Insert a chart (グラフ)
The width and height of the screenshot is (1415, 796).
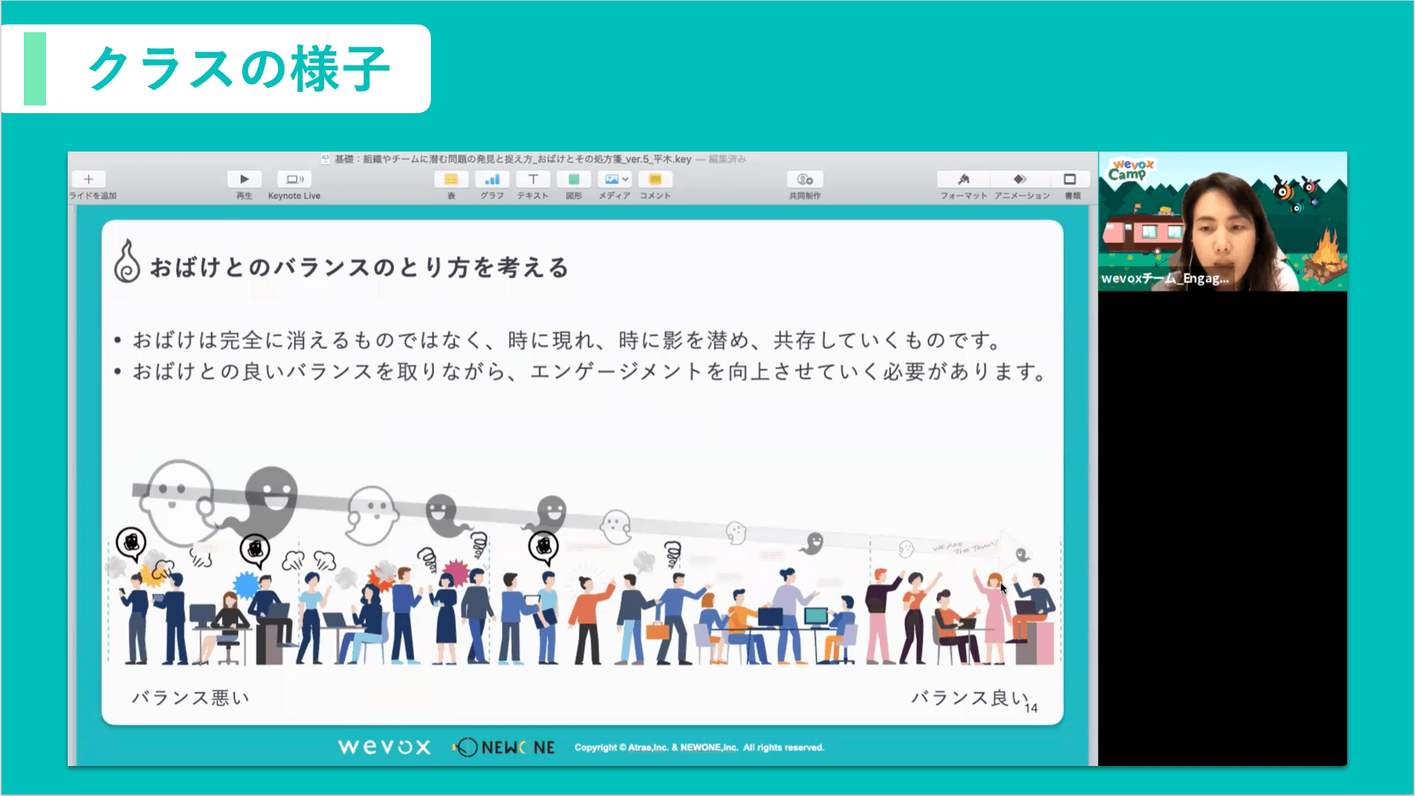(x=492, y=179)
